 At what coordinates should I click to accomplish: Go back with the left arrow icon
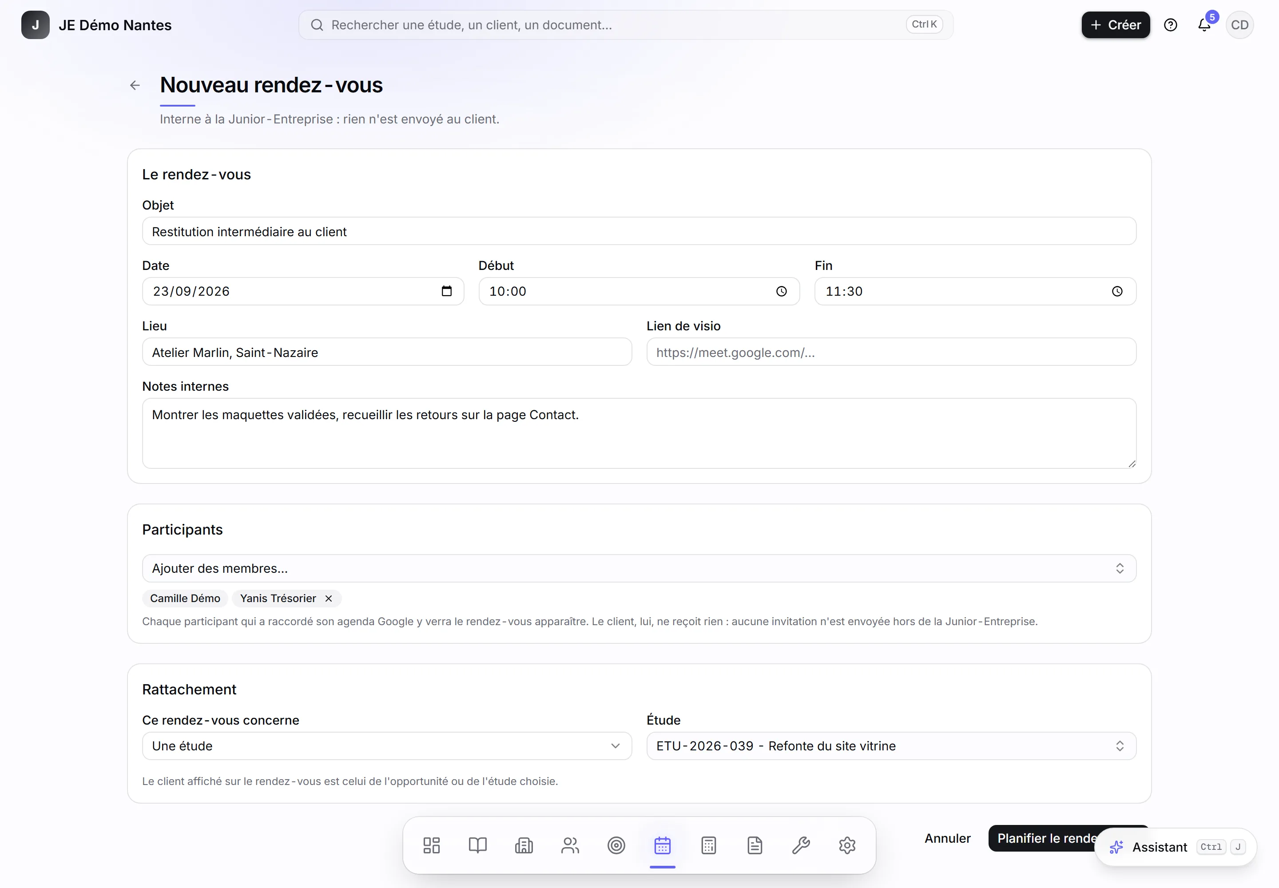coord(135,85)
